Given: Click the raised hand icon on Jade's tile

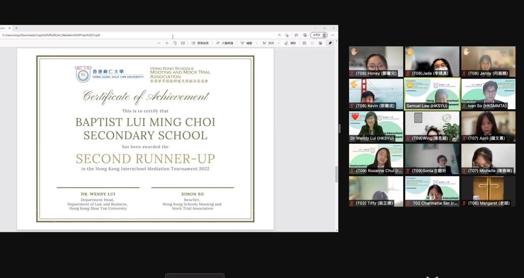Looking at the screenshot, I should click(410, 52).
